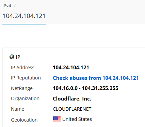
Task: Click the United States geolocation text
Action: pyautogui.click(x=77, y=119)
